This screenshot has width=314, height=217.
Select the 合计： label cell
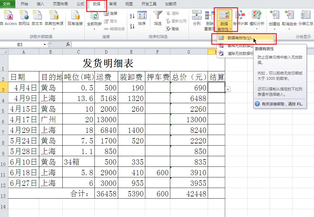pyautogui.click(x=51, y=193)
